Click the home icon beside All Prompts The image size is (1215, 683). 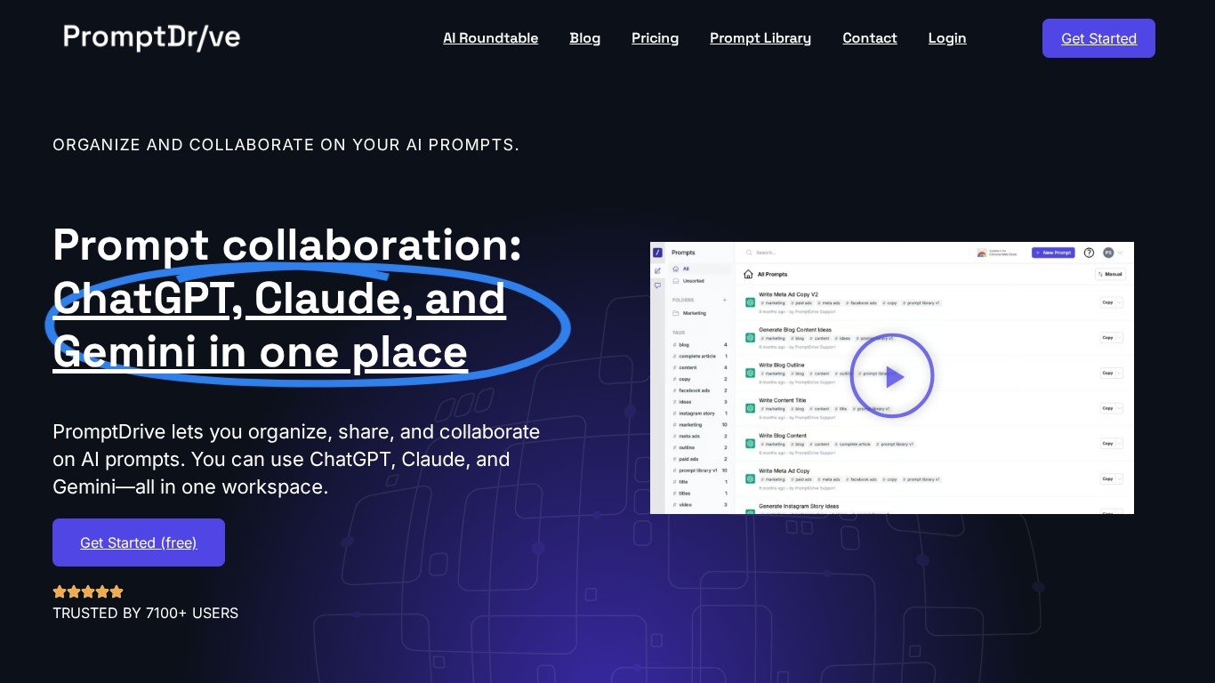[x=749, y=275]
